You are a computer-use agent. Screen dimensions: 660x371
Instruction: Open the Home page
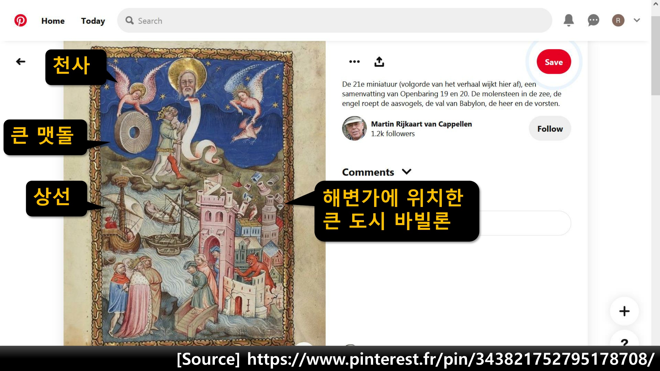pos(53,21)
